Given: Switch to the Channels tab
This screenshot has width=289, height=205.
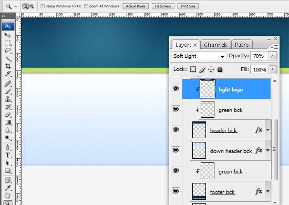Looking at the screenshot, I should pos(215,45).
